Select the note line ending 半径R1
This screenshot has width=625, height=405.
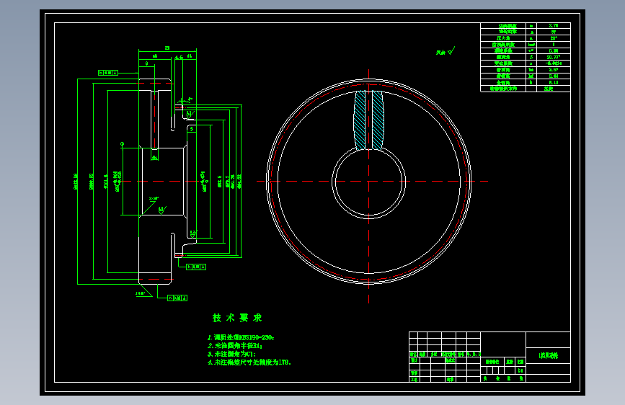tap(235, 346)
